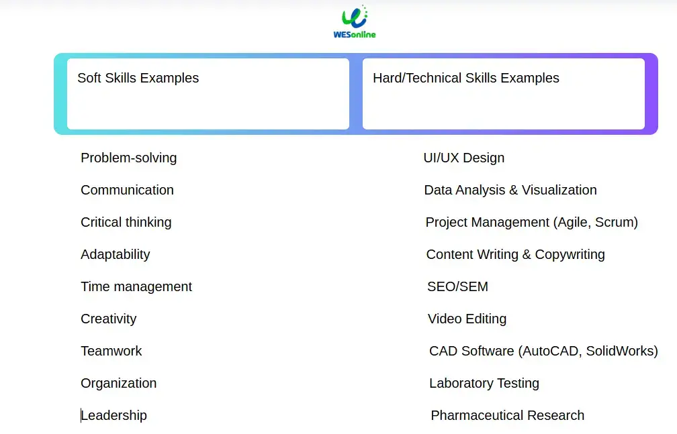Click the SEO/SEM entry
The height and width of the screenshot is (434, 677).
click(x=457, y=286)
